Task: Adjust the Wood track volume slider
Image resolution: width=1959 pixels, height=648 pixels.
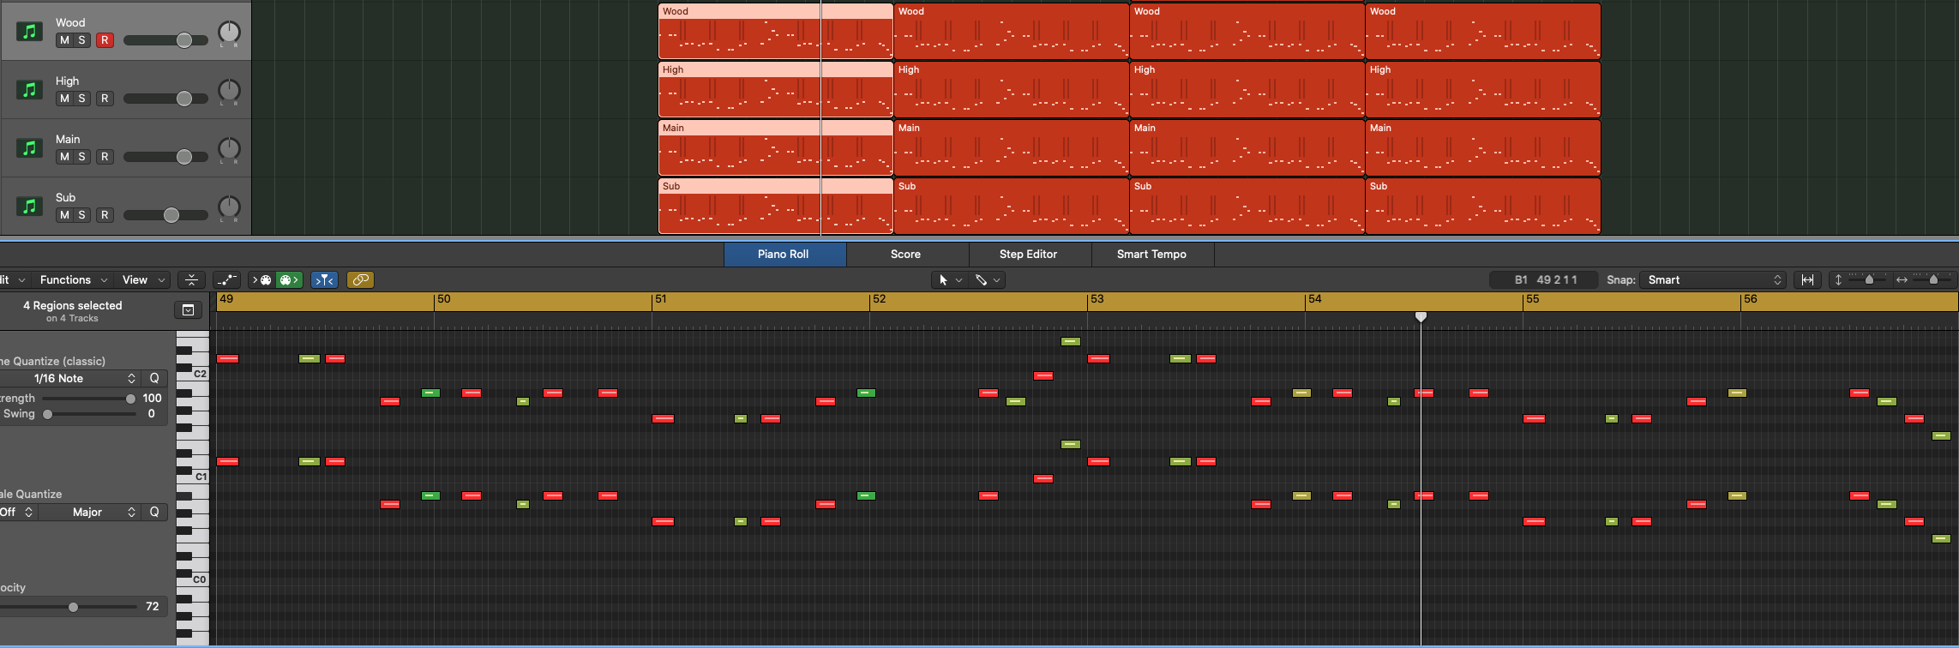Action: click(x=165, y=40)
